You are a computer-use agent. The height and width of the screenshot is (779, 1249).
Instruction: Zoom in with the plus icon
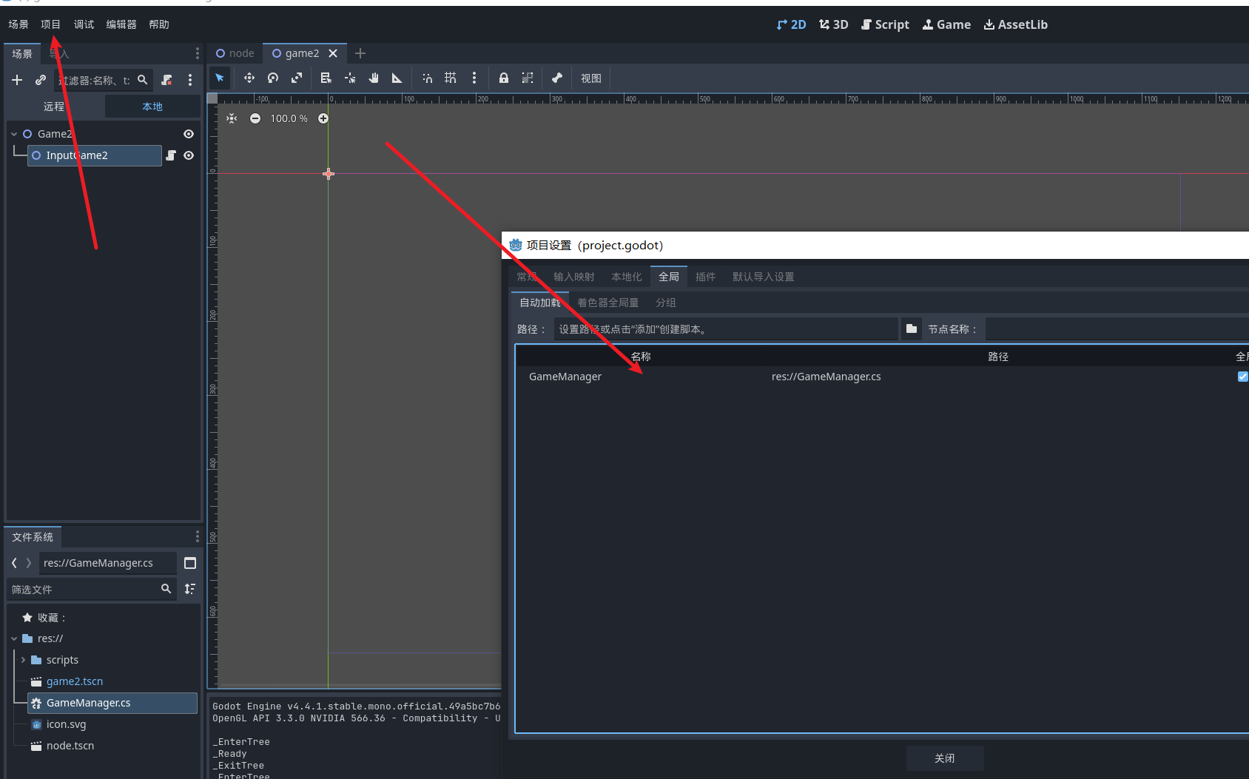pyautogui.click(x=323, y=118)
